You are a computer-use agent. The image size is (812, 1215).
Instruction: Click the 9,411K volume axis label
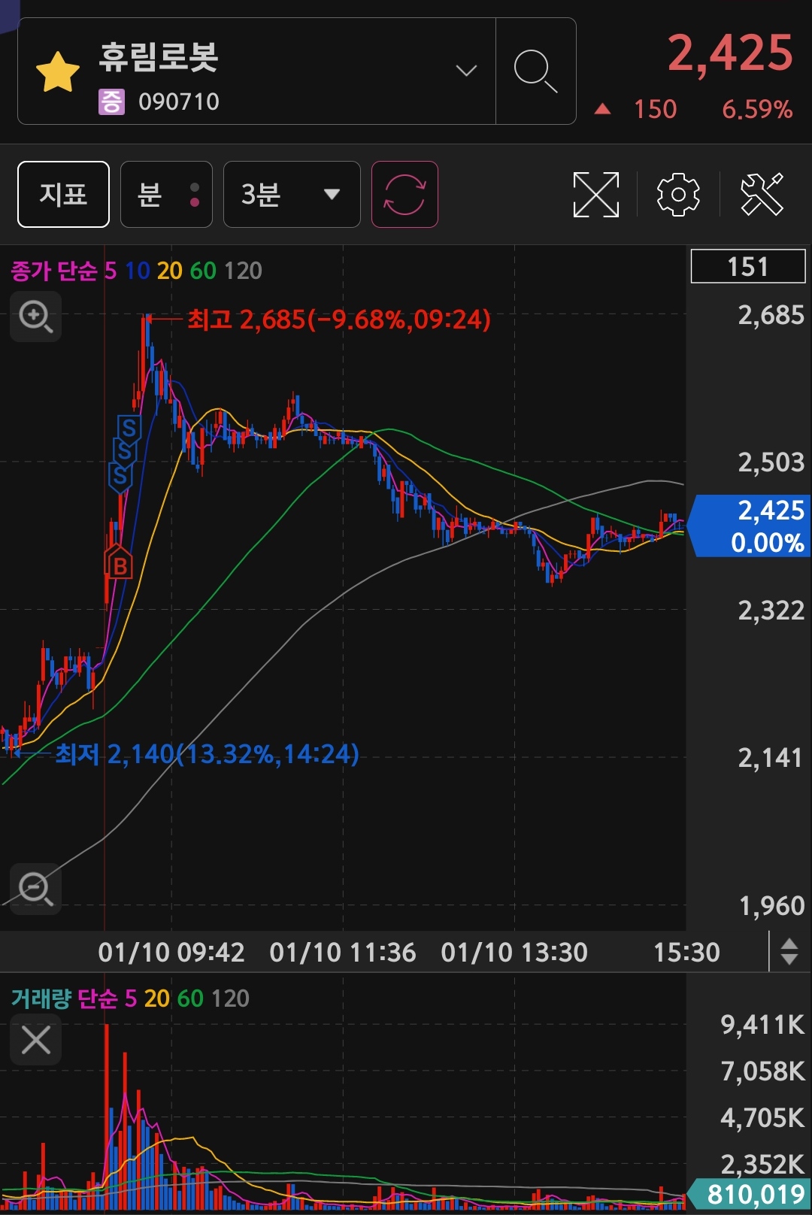762,1025
